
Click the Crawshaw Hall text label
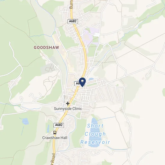point(55,138)
